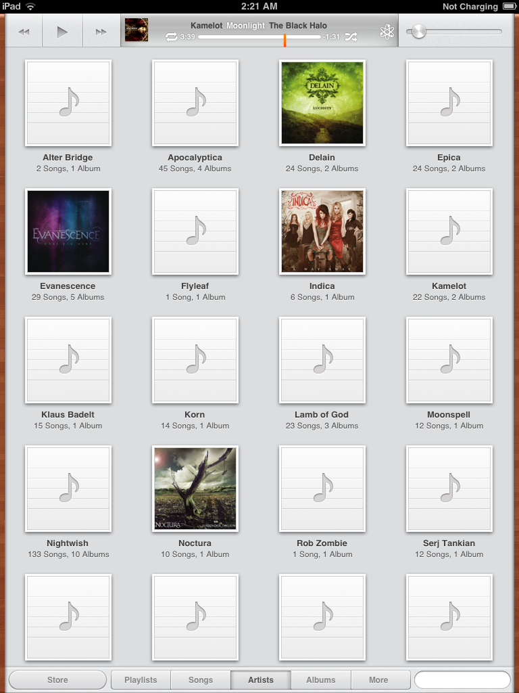Select the Klaus Badelt artist name

point(68,415)
